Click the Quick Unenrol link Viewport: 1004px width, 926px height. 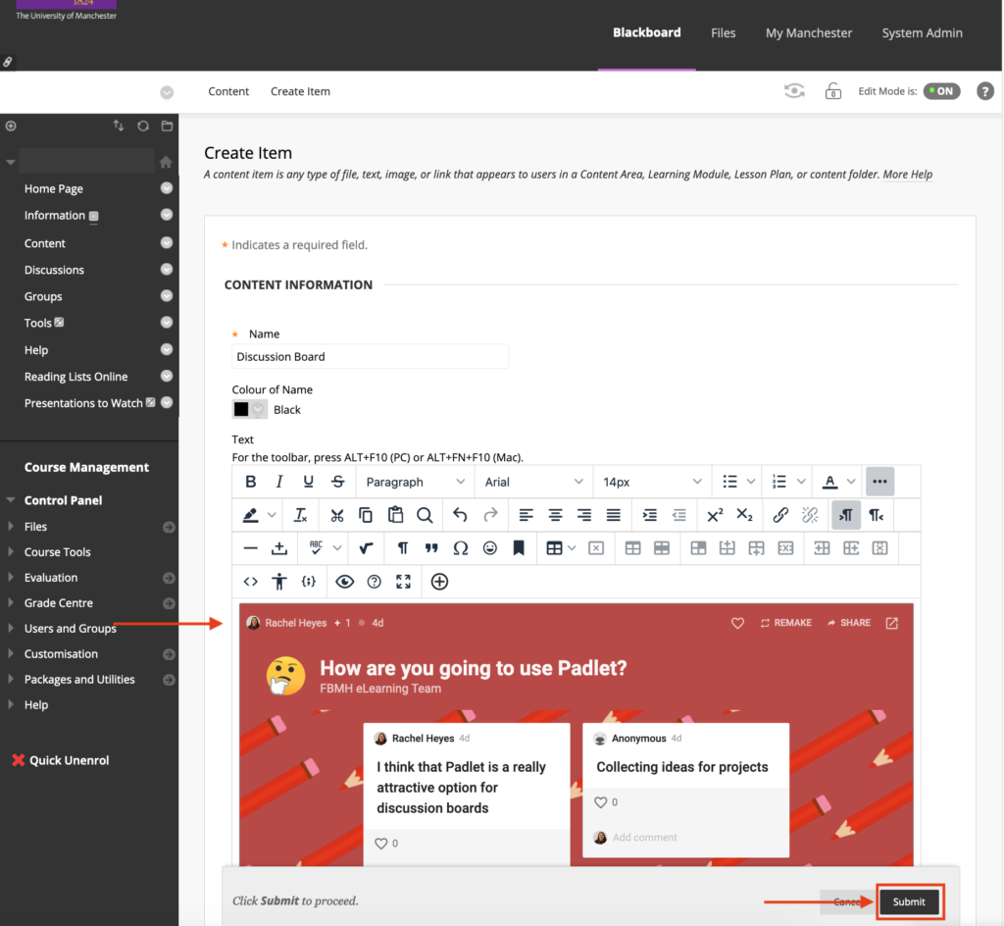(x=70, y=760)
